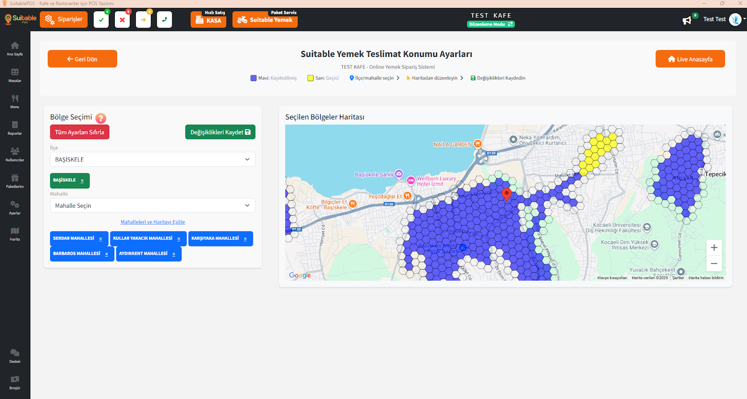Open Hızlı Satış KASA
The height and width of the screenshot is (399, 747).
coord(208,20)
